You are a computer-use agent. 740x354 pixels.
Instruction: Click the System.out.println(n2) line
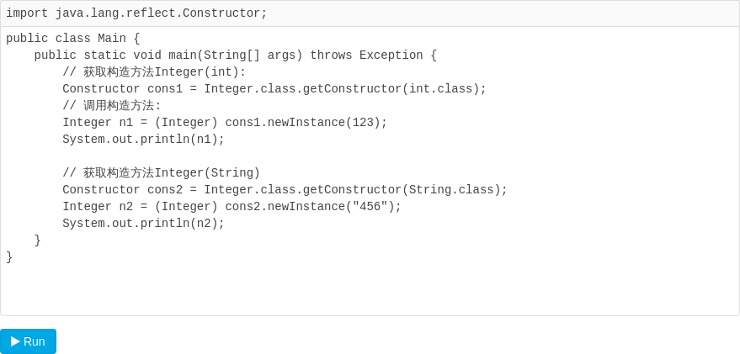point(143,224)
